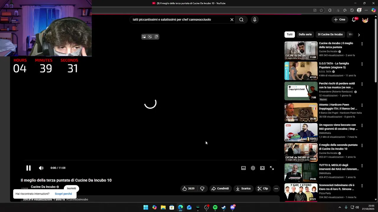Viewport: 378px width, 212px height.
Task: Toggle subtitles on the player
Action: (x=243, y=168)
